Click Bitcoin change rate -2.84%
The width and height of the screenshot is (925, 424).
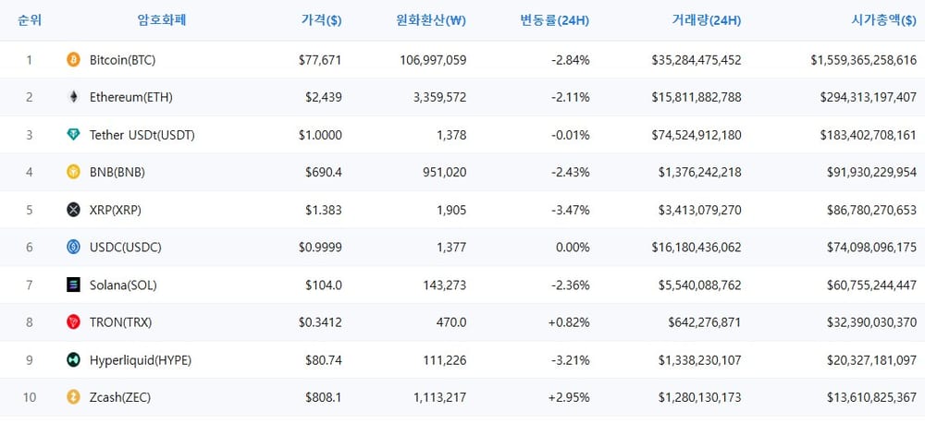point(572,59)
